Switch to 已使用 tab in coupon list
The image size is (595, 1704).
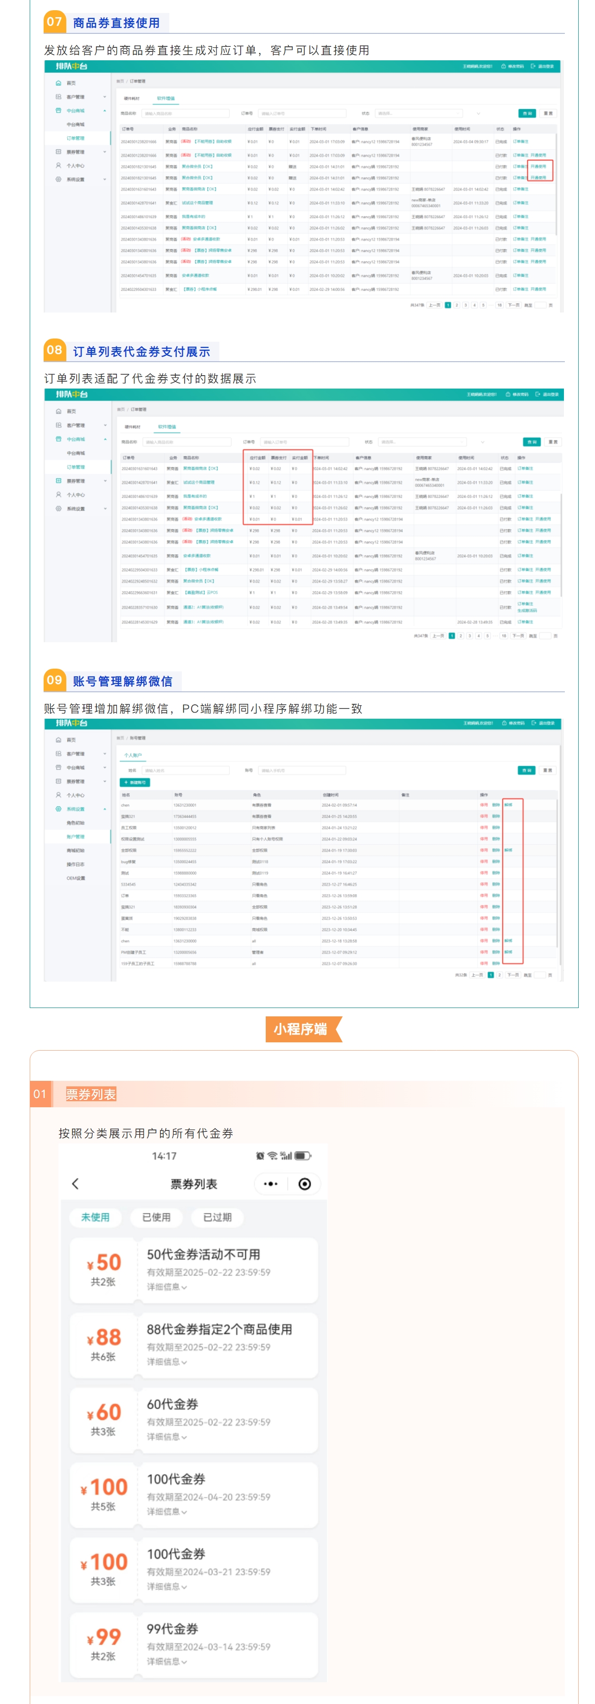point(156,1217)
